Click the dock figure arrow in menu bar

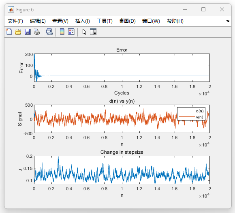228,21
